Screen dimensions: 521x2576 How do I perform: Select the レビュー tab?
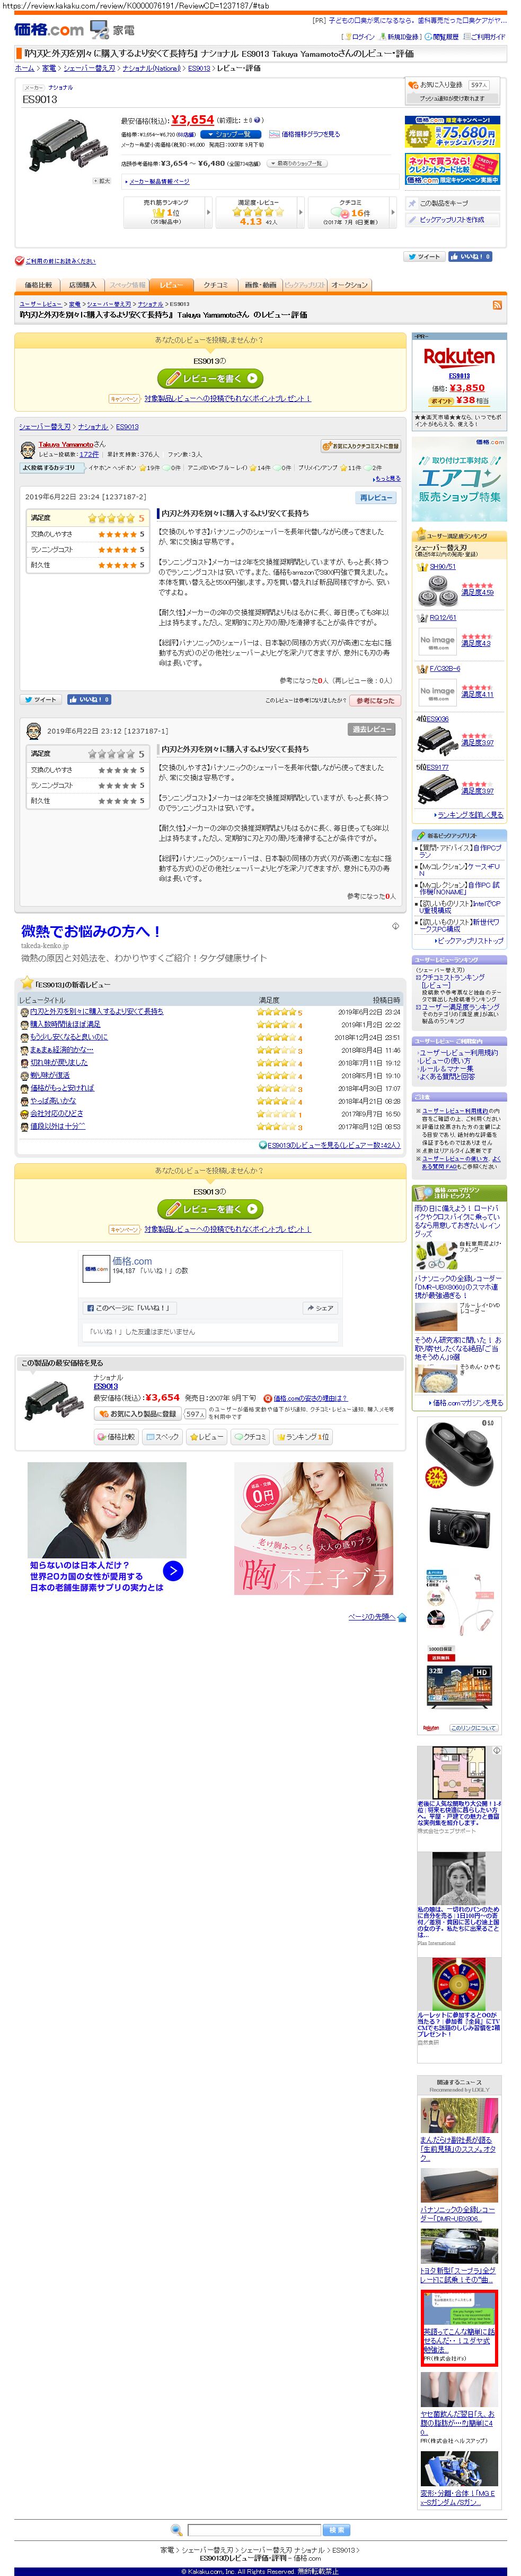pos(171,285)
